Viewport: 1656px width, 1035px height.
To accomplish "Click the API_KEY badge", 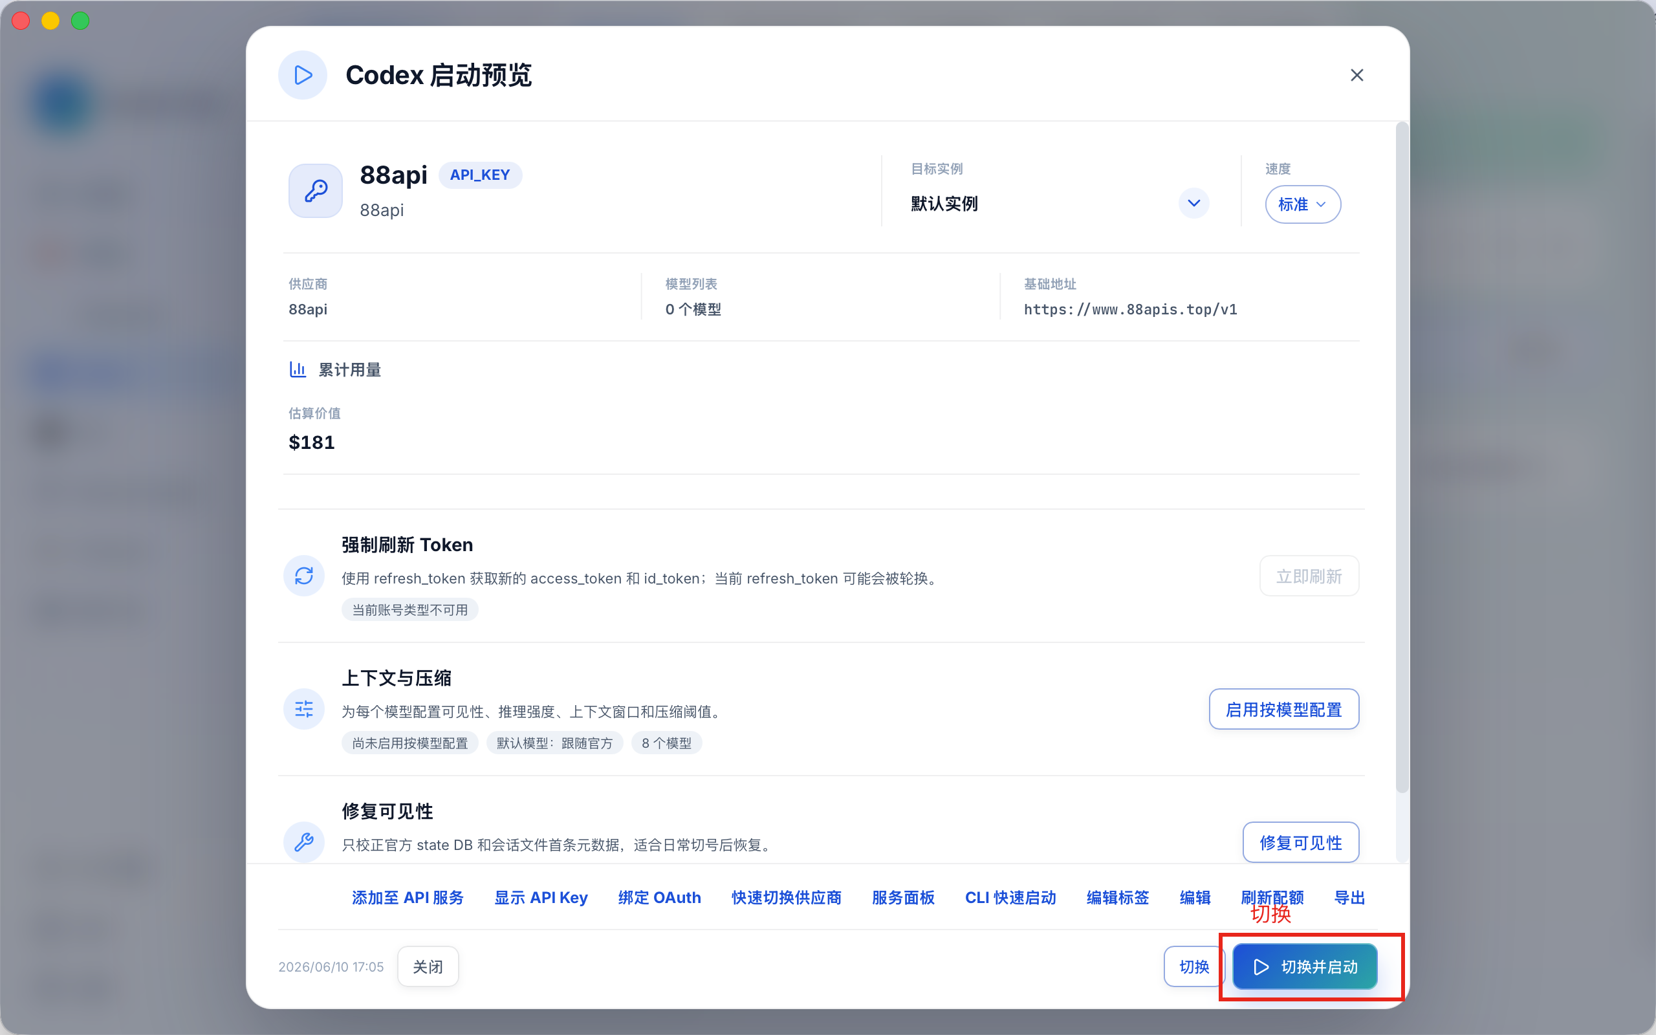I will [x=480, y=175].
